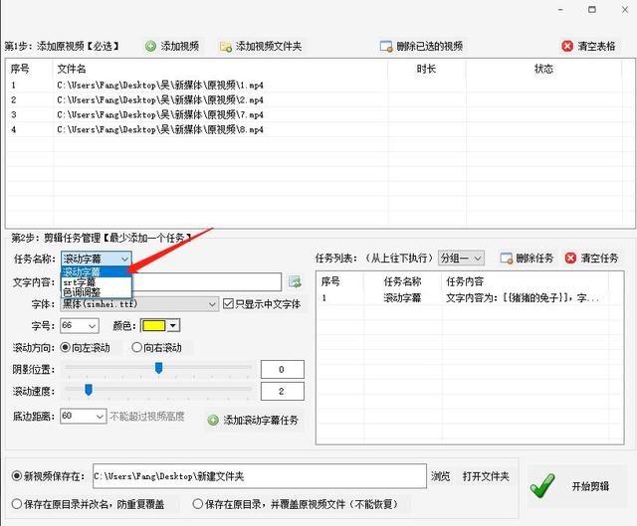This screenshot has width=637, height=526.
Task: Toggle the 只显示中文字体 checkbox
Action: point(228,304)
